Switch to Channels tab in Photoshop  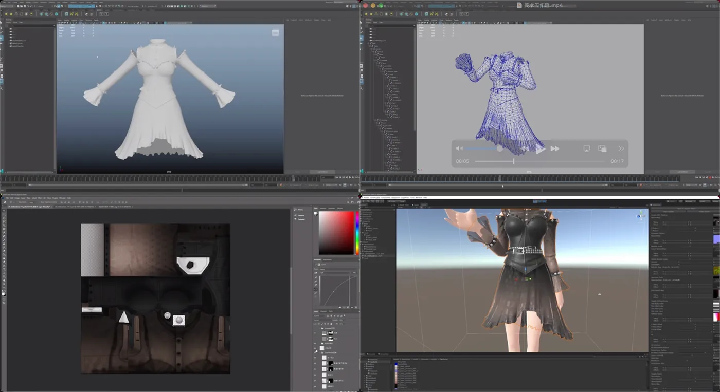323,311
